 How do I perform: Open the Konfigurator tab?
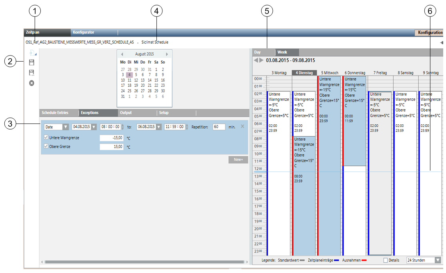(83, 32)
